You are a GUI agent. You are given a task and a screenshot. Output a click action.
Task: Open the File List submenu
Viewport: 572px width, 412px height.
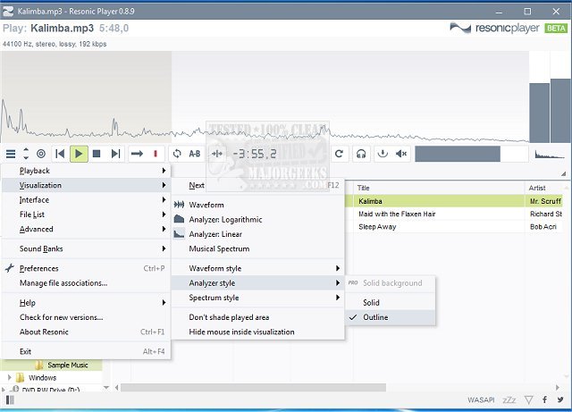point(86,214)
